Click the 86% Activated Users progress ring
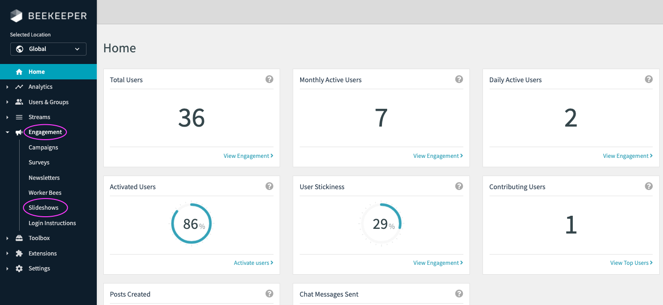This screenshot has height=305, width=663. click(x=191, y=224)
